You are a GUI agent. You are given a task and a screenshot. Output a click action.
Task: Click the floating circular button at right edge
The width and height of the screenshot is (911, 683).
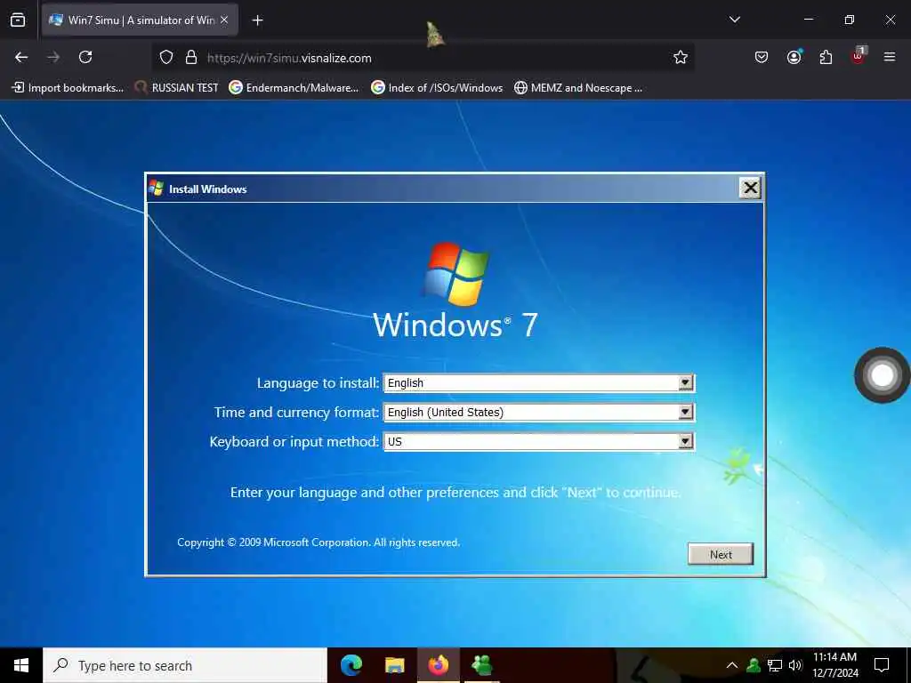882,375
